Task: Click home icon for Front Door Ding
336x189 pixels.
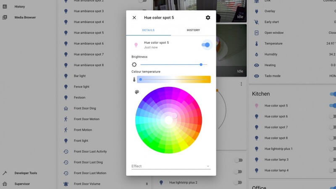Action: point(66,108)
